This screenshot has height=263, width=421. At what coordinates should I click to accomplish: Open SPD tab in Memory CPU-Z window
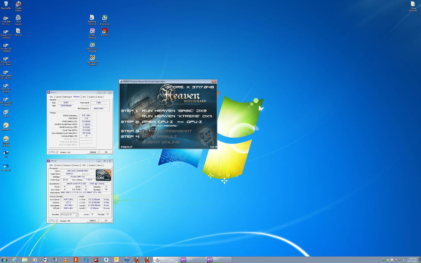84,97
